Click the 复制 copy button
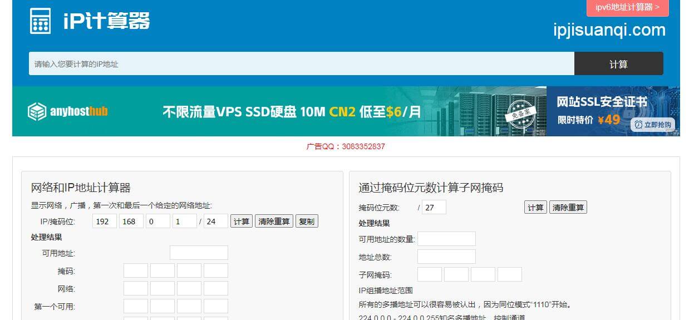Viewport: 689px width, 320px height. pos(307,221)
